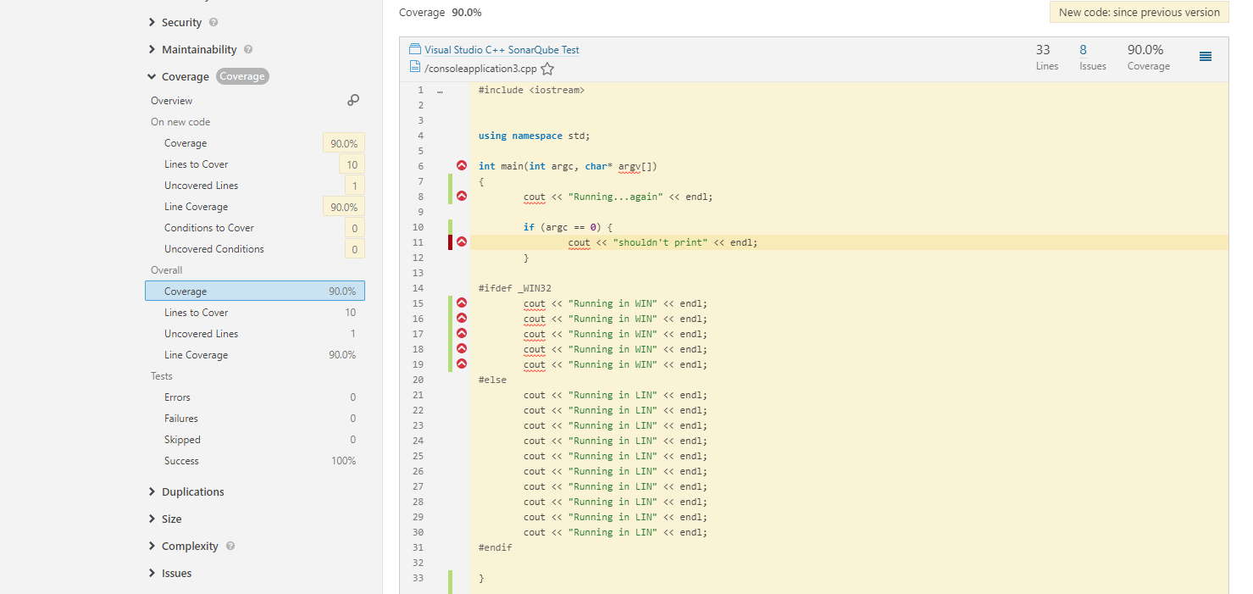Open the issue marker on line 15
Screen dimensions: 1253x594
click(x=462, y=303)
